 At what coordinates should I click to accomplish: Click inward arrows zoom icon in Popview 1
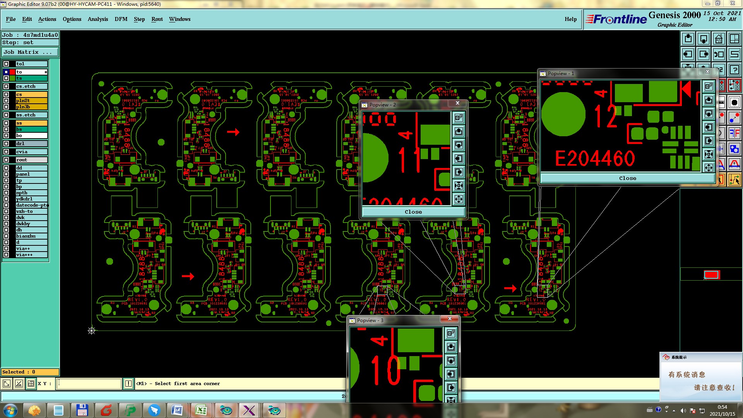pyautogui.click(x=709, y=154)
